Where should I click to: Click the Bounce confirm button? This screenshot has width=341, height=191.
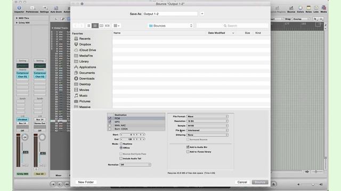pyautogui.click(x=260, y=182)
